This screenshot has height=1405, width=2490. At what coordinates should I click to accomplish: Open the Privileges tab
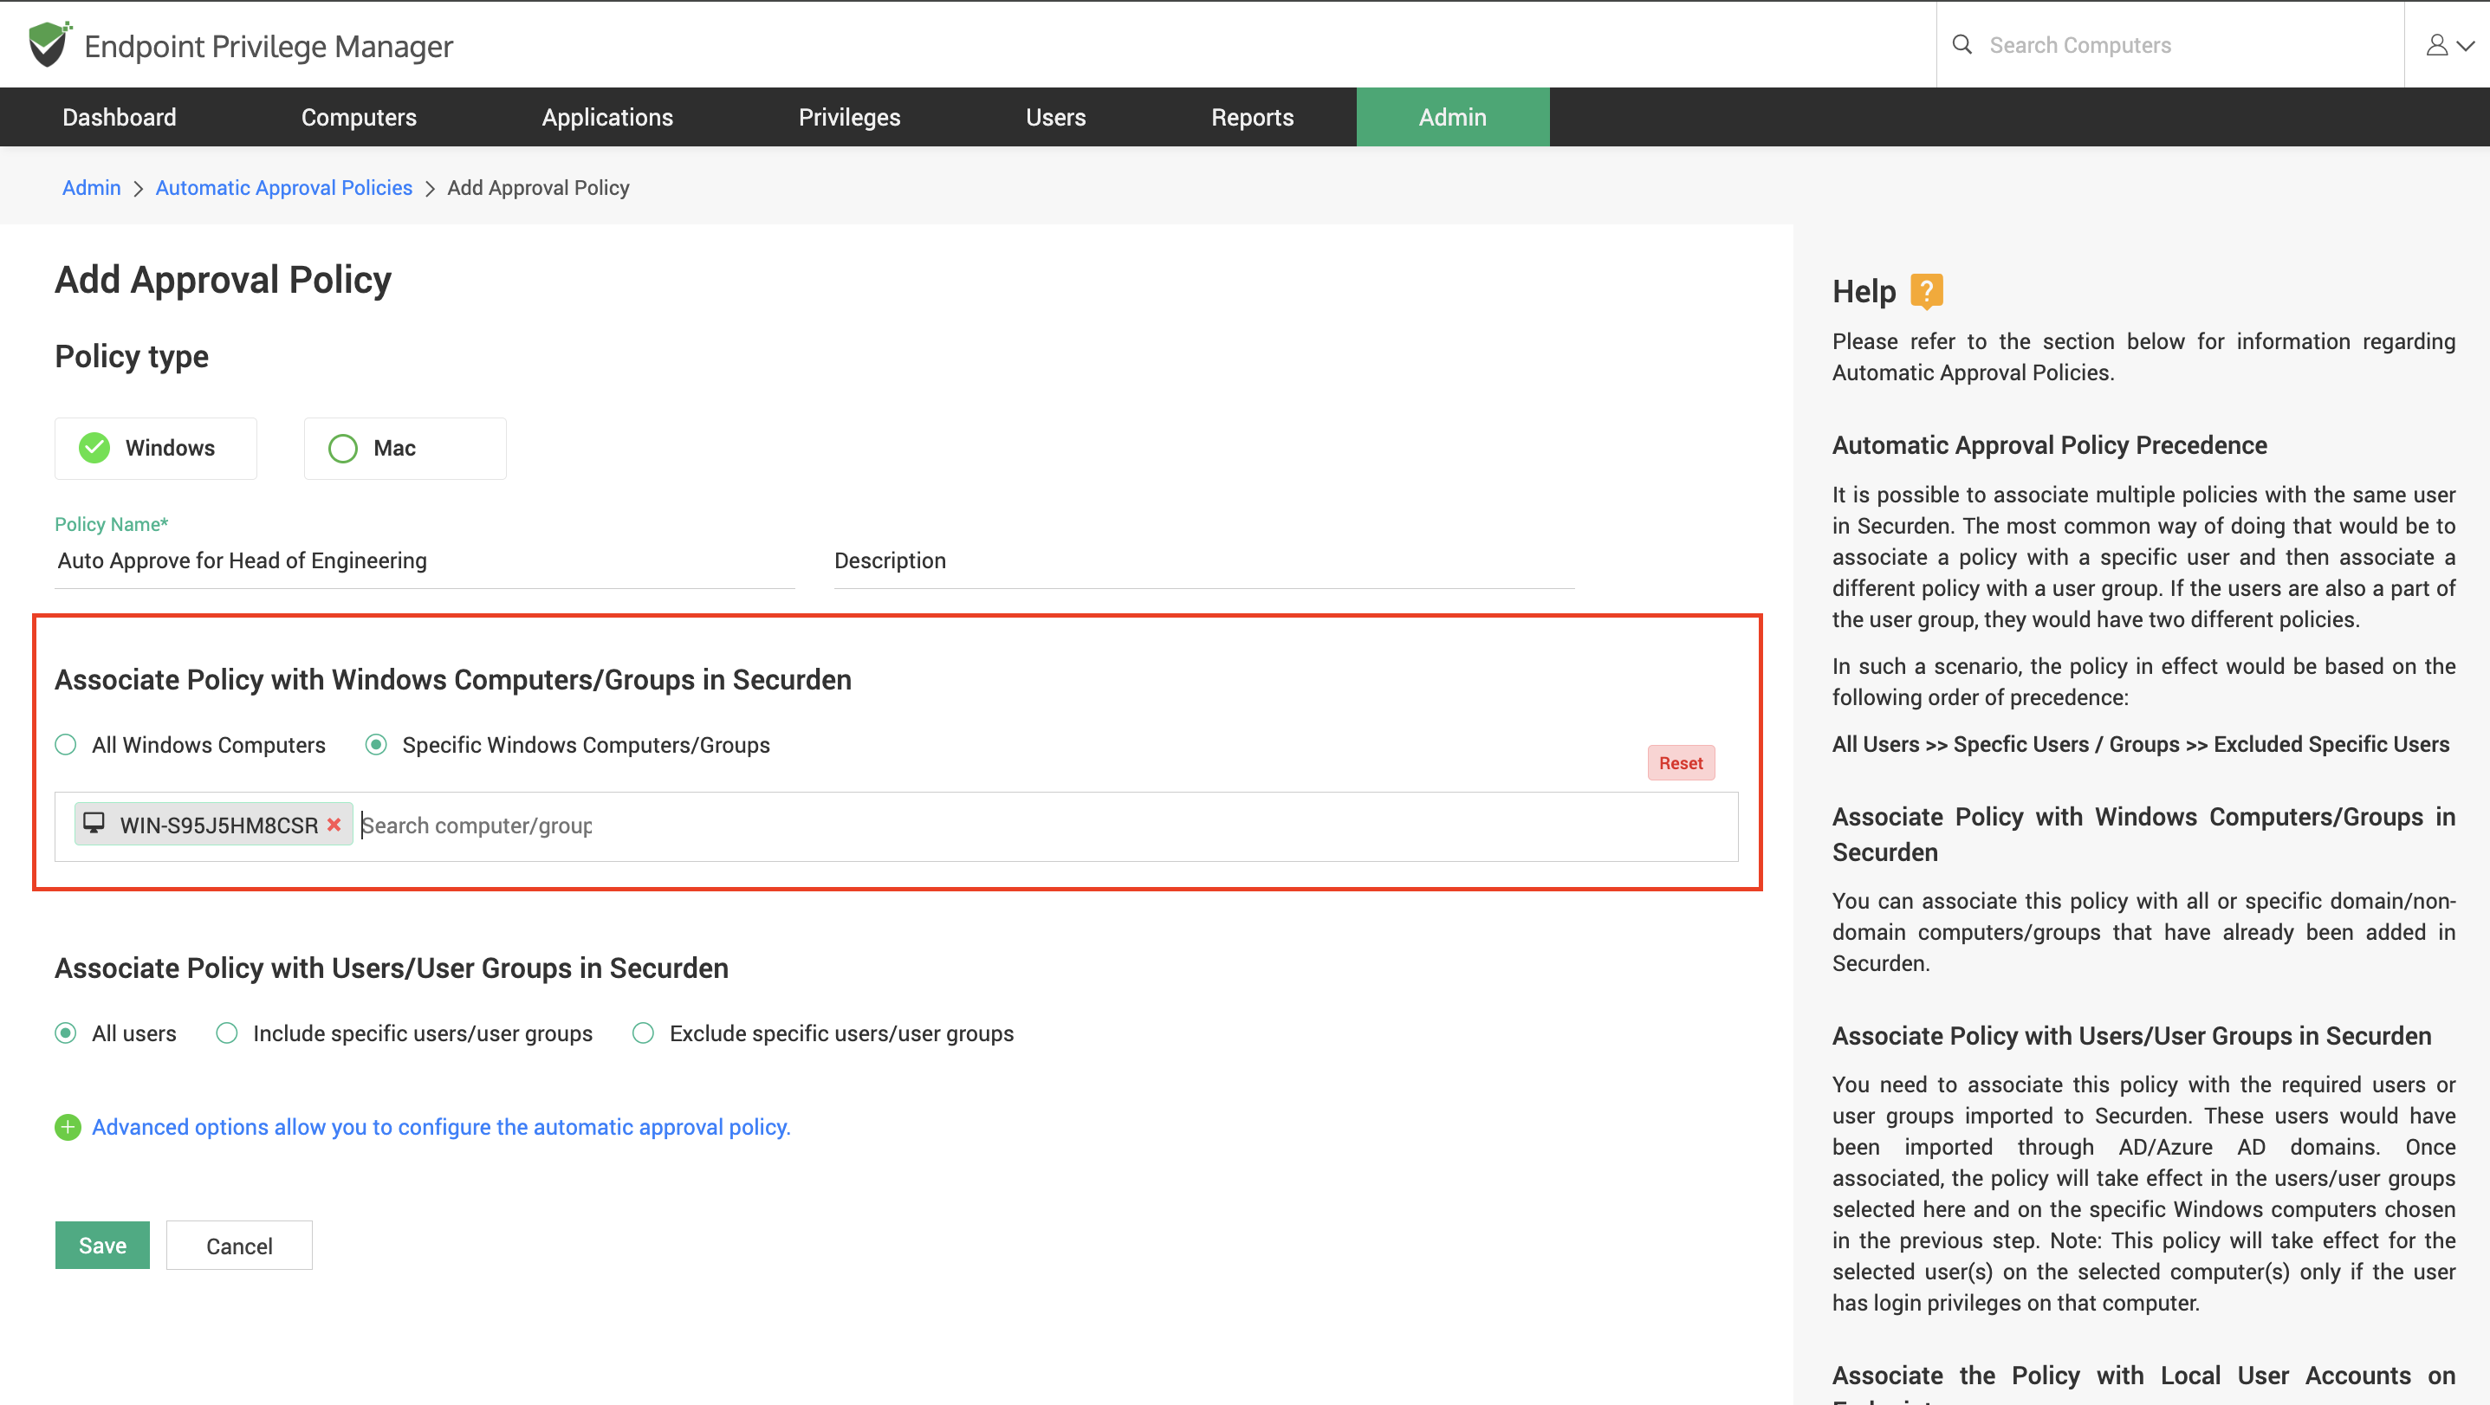(849, 117)
